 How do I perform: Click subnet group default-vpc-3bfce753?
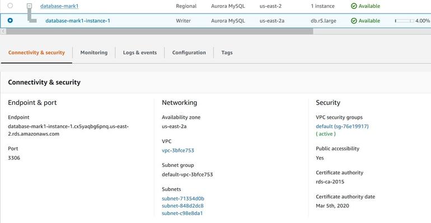[x=187, y=174]
